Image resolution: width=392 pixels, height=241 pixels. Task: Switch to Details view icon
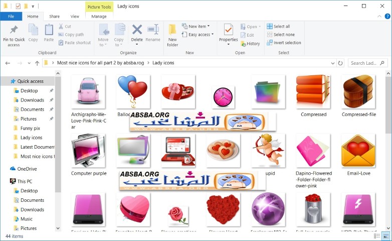pyautogui.click(x=377, y=236)
